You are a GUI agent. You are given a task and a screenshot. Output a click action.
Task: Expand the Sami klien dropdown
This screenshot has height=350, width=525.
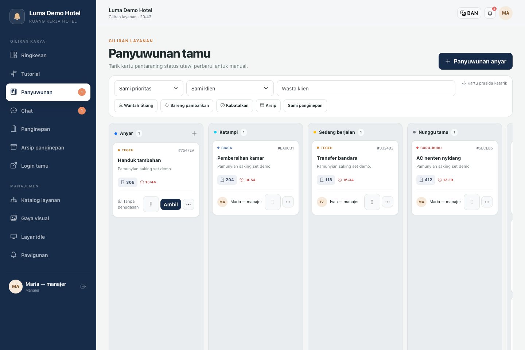tap(230, 88)
